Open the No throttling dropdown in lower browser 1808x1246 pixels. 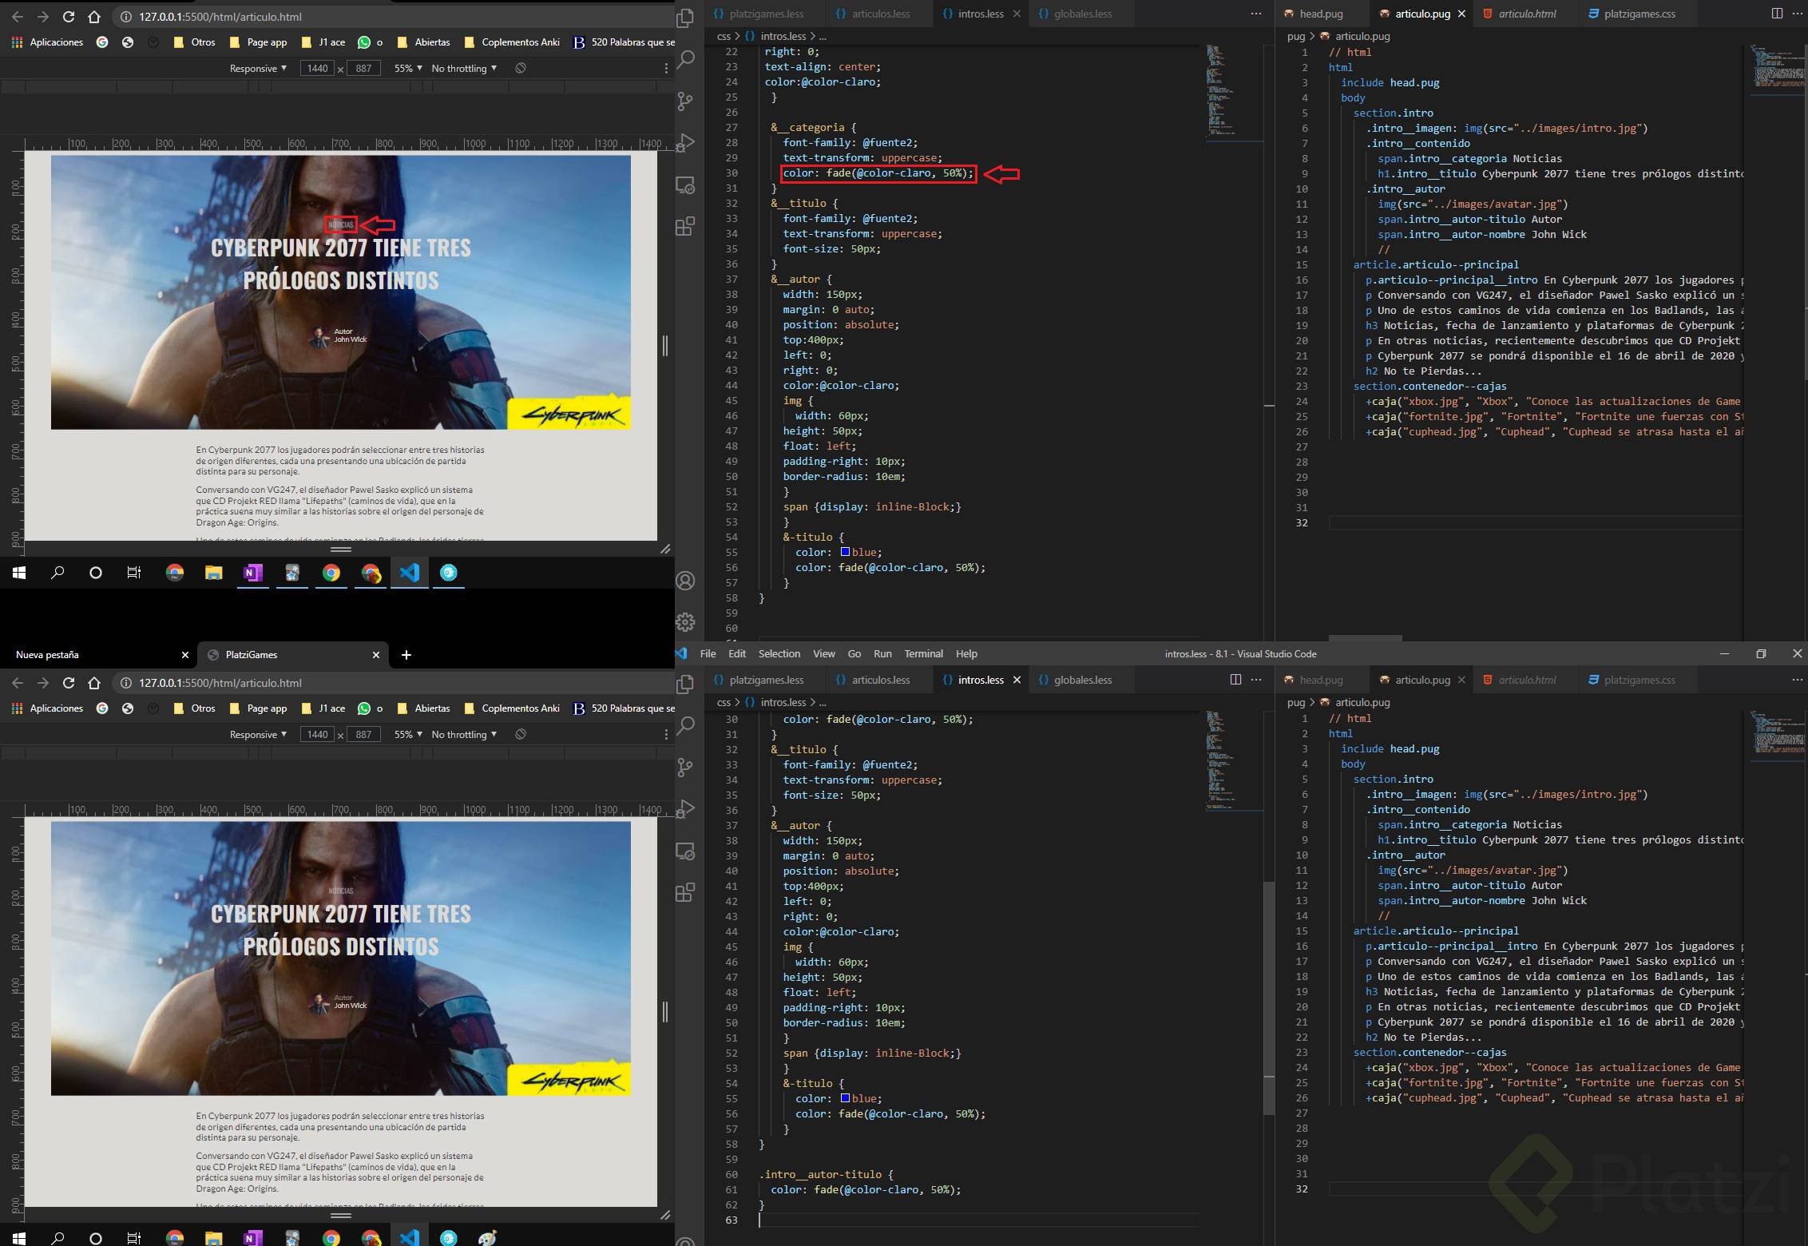[464, 734]
